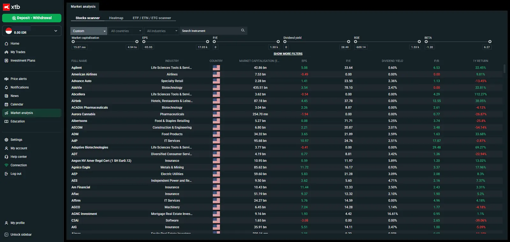Click the Dividend yield minimum slider handle
This screenshot has height=242, width=510.
tap(285, 42)
